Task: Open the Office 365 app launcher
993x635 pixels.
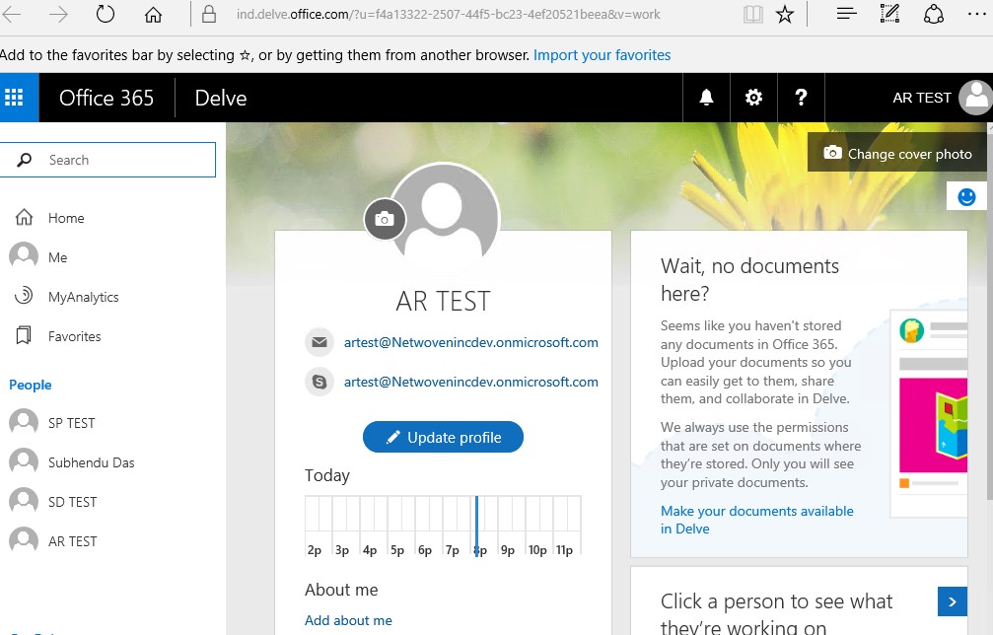Action: point(14,98)
